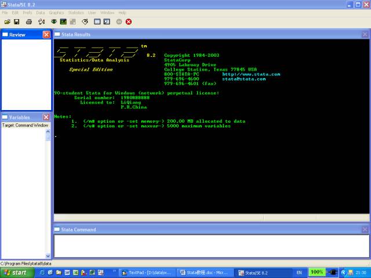Viewport: 371px width, 278px height.
Task: Launch Internet Explorer from quick launch
Action: pyautogui.click(x=42, y=273)
